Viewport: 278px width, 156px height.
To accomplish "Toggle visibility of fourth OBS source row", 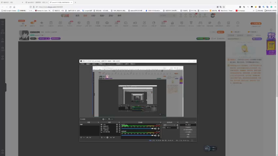I will tap(117, 130).
